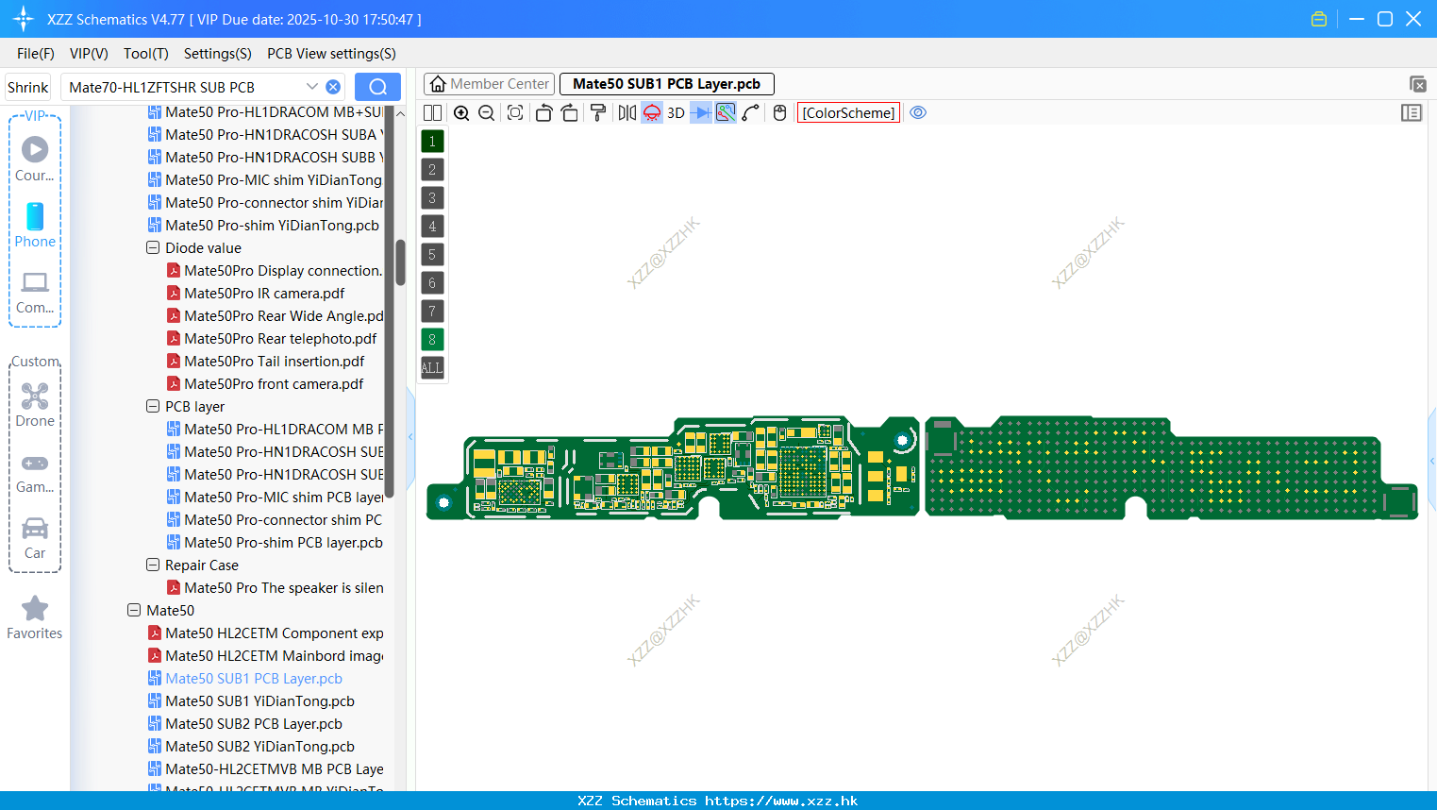The height and width of the screenshot is (810, 1437).
Task: Show ALL PCB layers
Action: (x=432, y=368)
